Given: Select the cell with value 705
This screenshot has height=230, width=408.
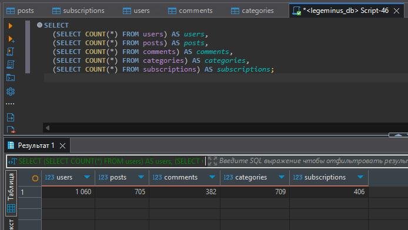Looking at the screenshot, I should pos(122,192).
